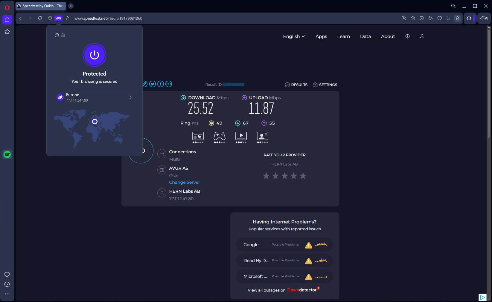Click the video chat performance icon
492x302 pixels.
pyautogui.click(x=263, y=137)
